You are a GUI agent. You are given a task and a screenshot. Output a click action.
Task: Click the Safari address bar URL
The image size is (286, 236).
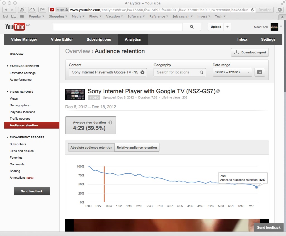159,10
